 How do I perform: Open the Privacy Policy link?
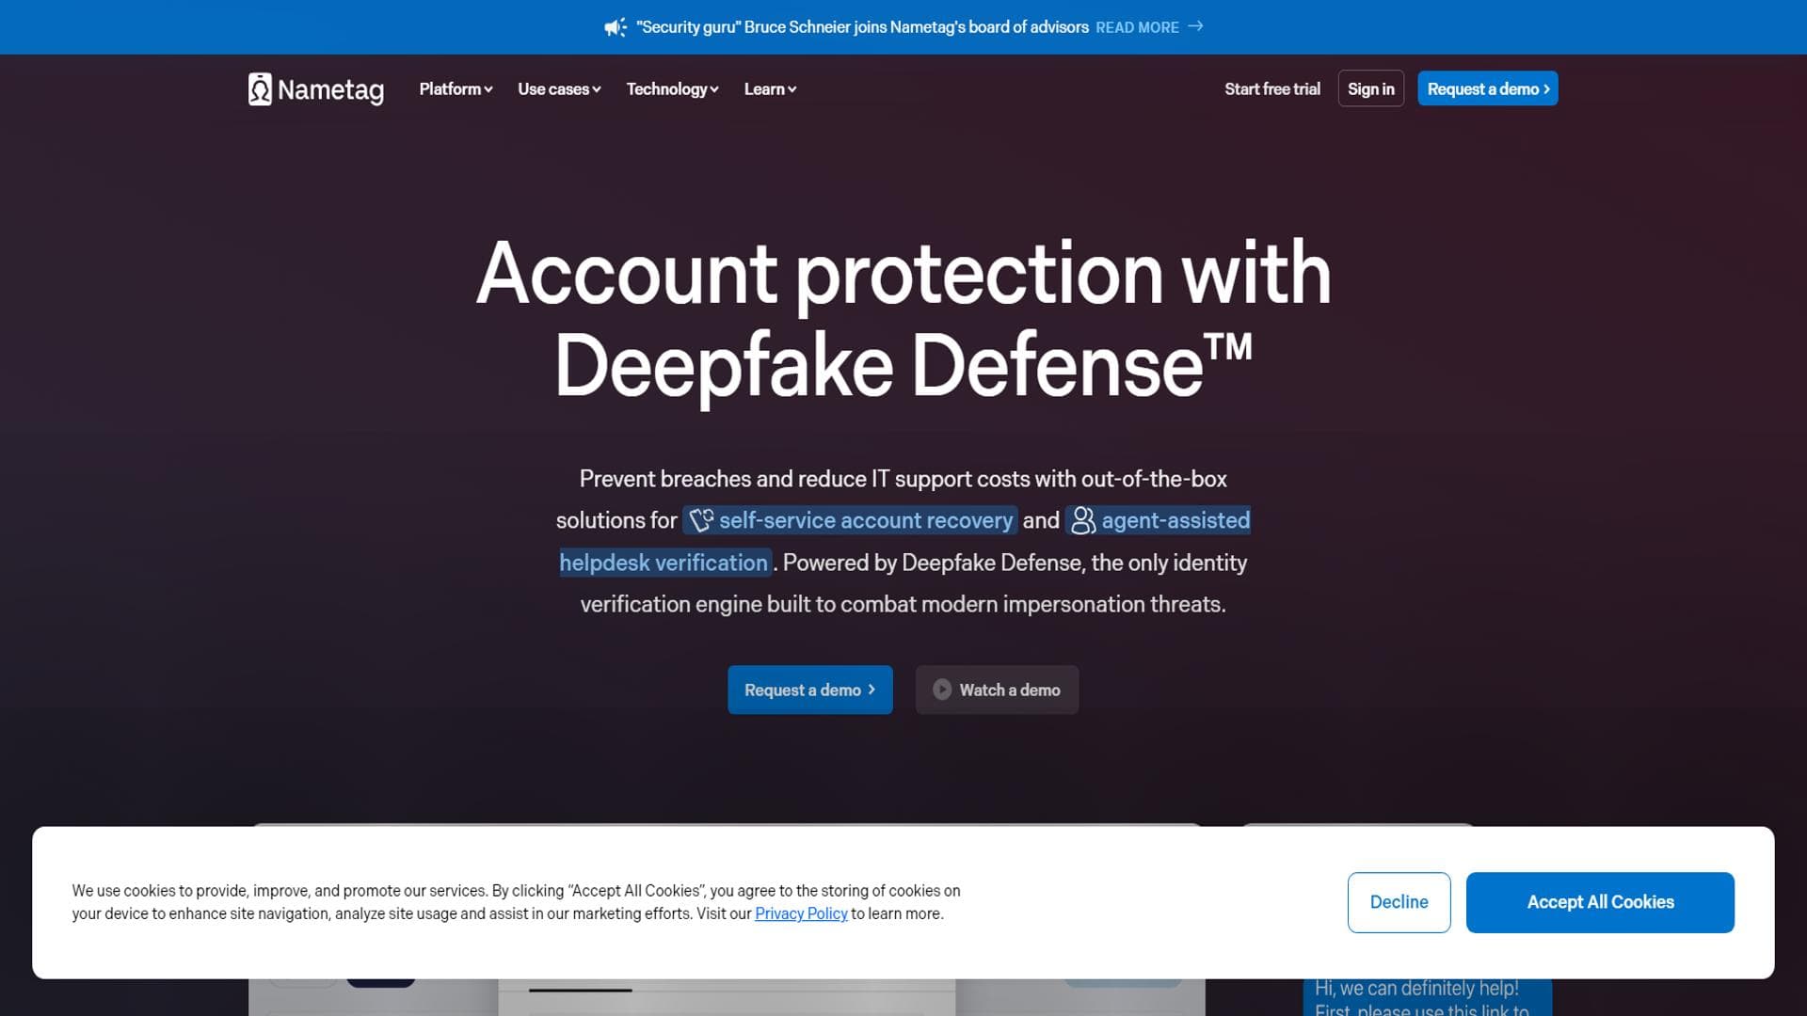(x=801, y=913)
